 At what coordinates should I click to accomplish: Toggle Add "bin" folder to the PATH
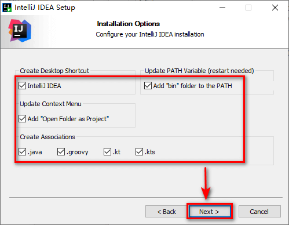click(148, 86)
